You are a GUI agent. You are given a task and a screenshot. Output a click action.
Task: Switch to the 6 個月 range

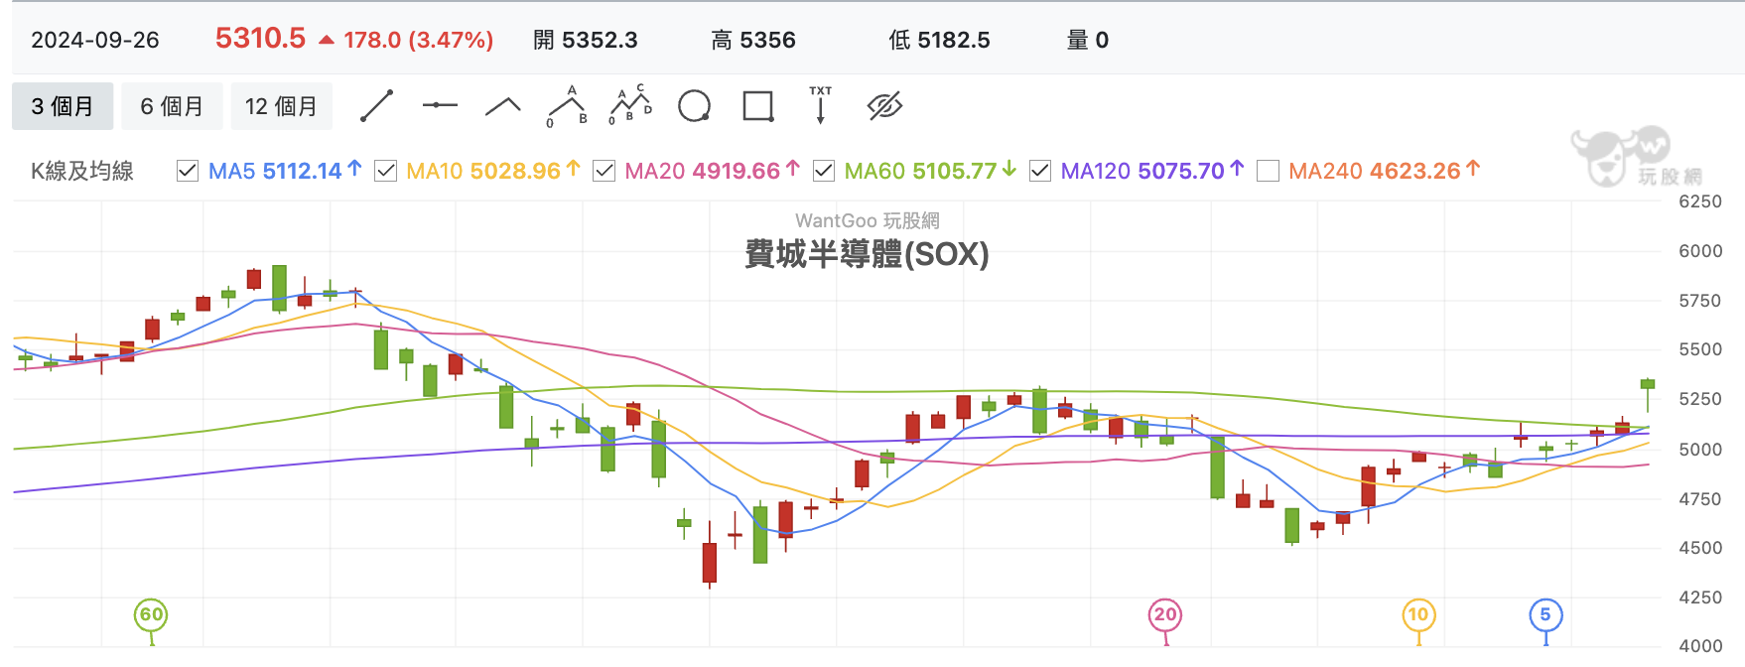(172, 106)
